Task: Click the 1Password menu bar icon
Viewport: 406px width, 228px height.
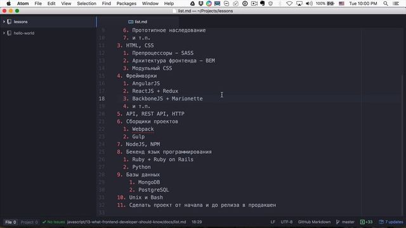Action: point(245,3)
